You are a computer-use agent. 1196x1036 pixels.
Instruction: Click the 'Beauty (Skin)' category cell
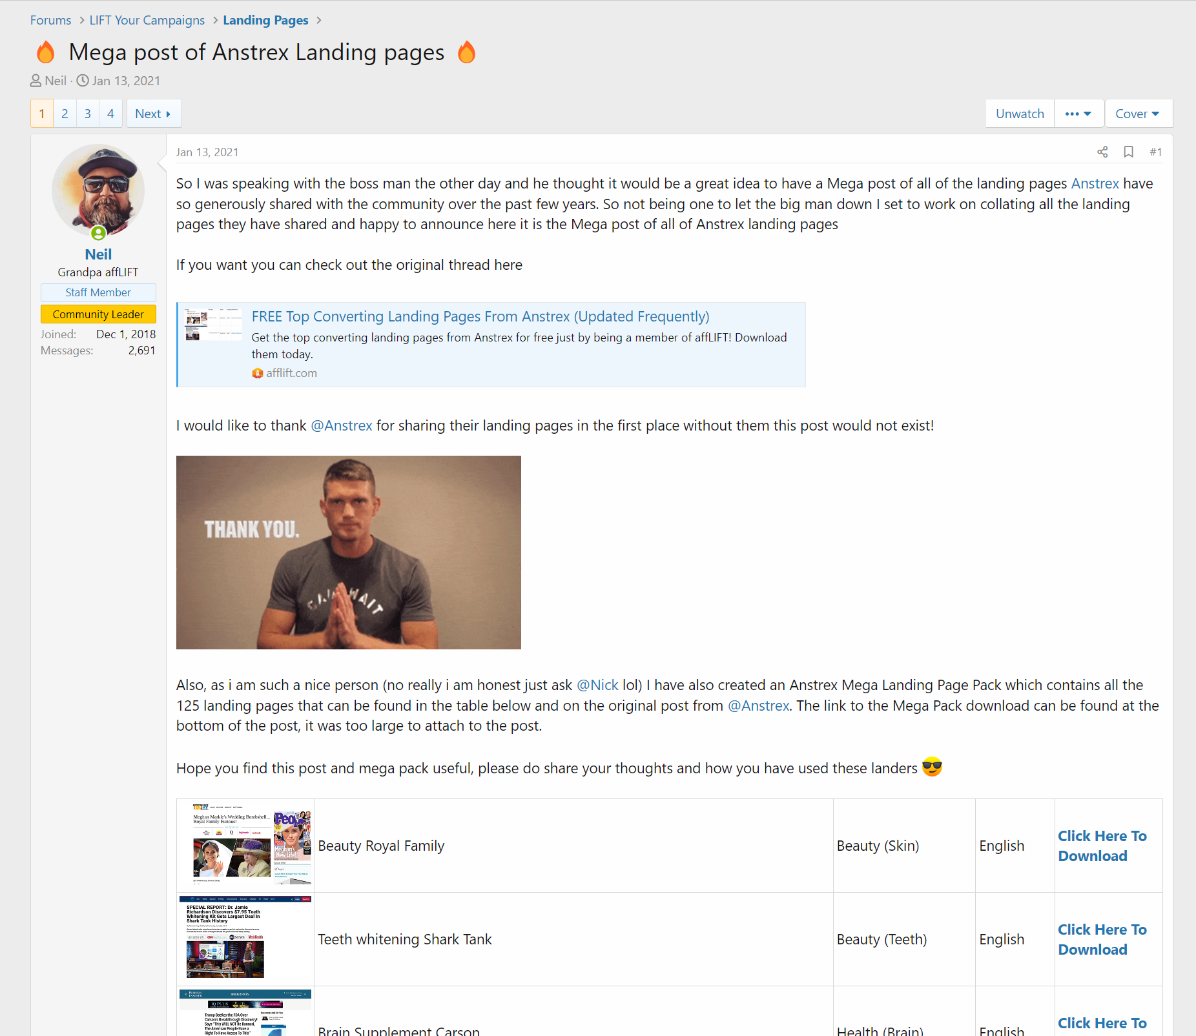904,846
